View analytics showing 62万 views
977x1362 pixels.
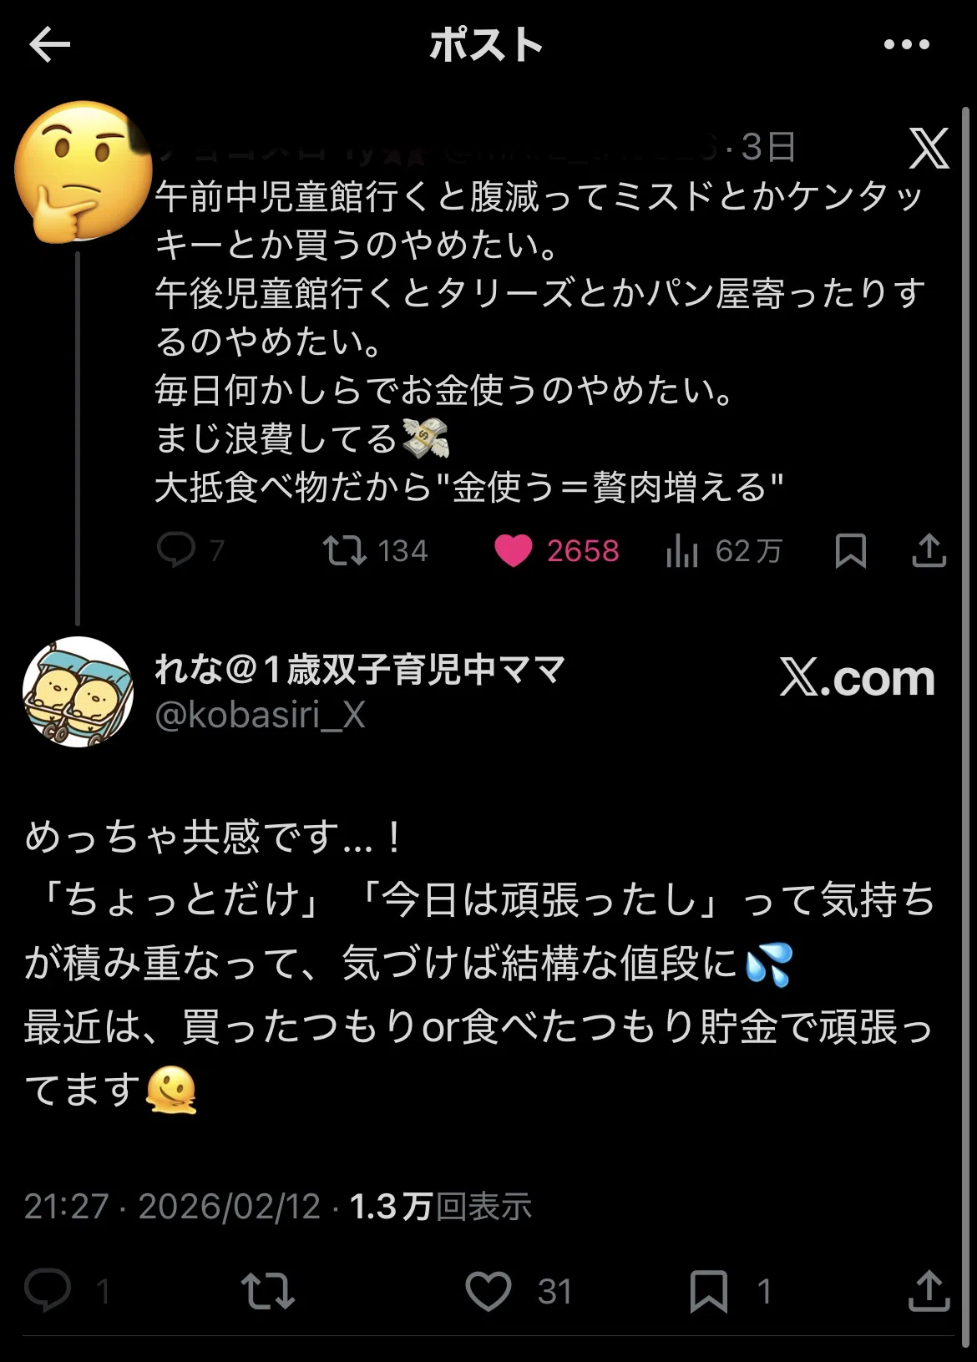coord(682,551)
